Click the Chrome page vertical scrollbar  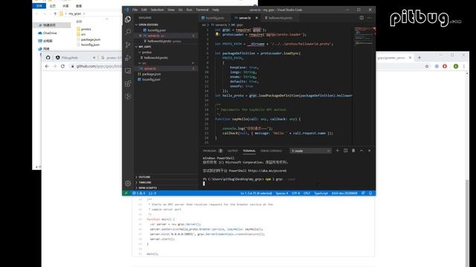tap(467, 222)
